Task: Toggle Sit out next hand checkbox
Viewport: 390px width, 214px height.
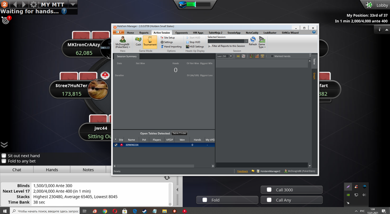Action: (4, 155)
